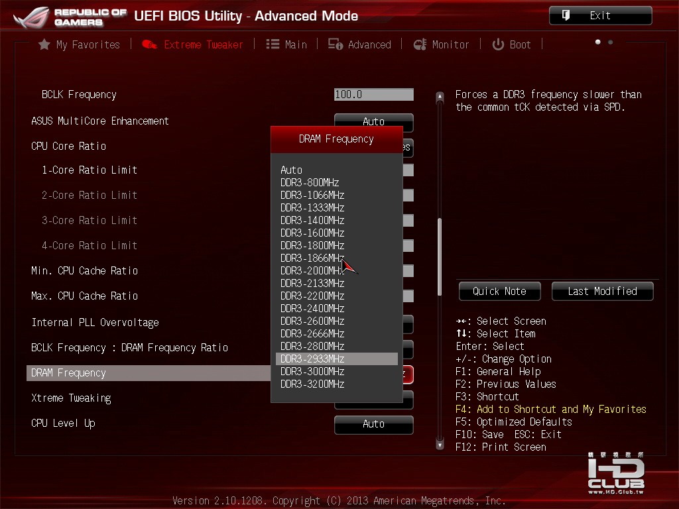Screen dimensions: 679x509
Task: Select Auto in the DRAM Frequency list
Action: click(x=292, y=170)
